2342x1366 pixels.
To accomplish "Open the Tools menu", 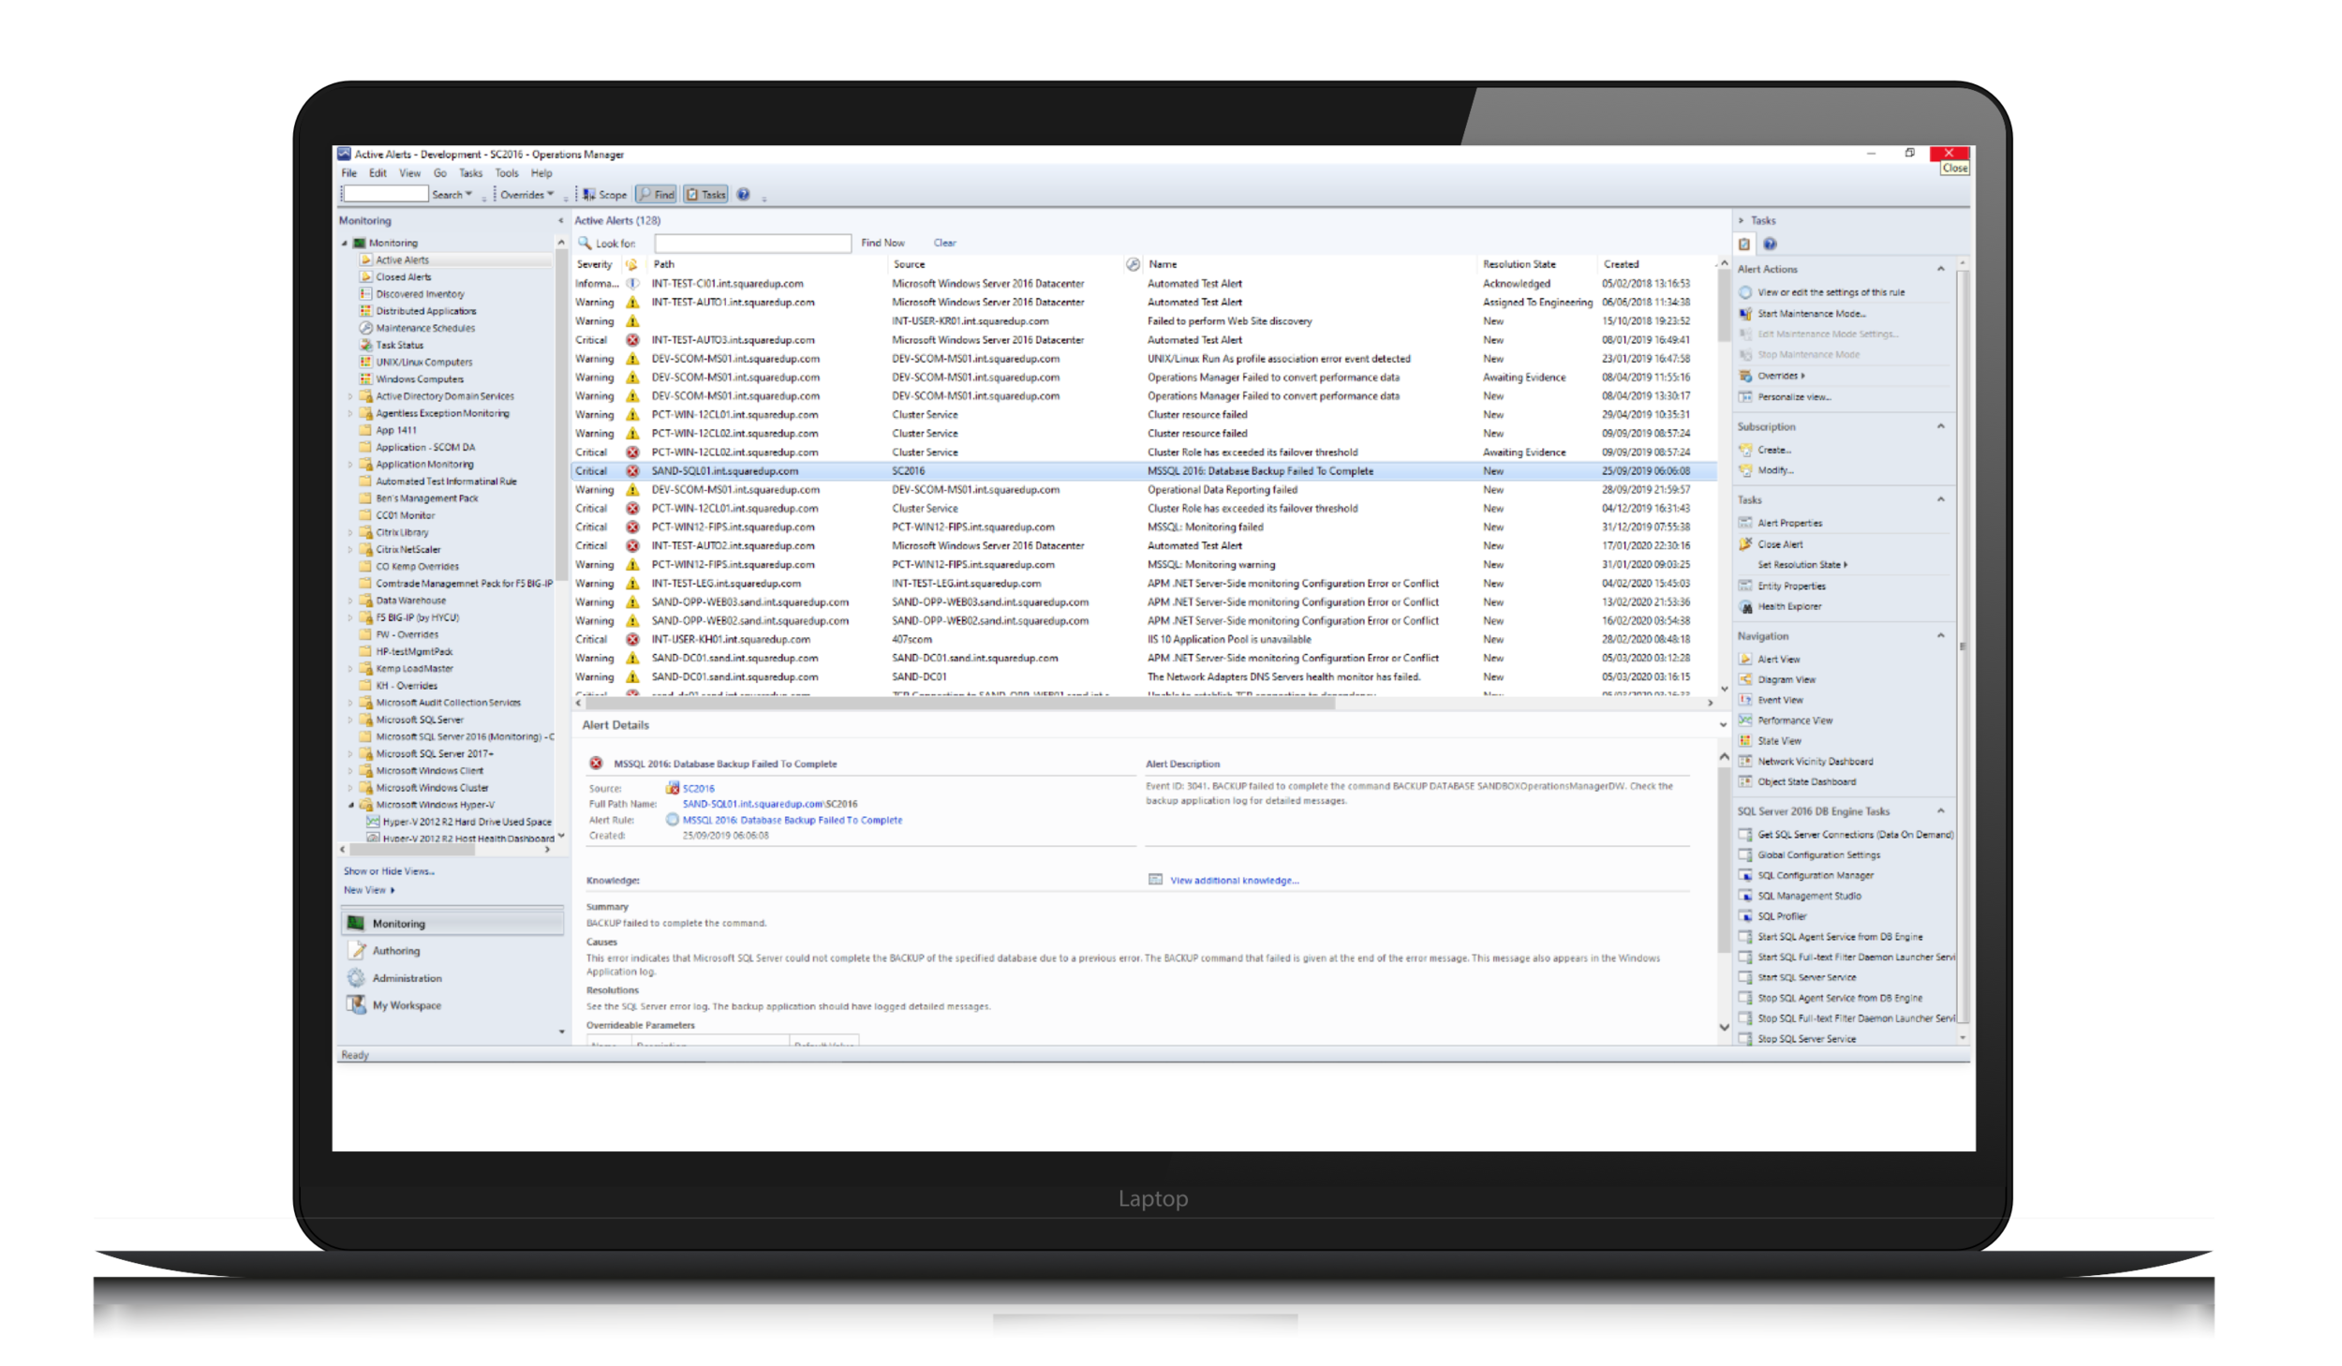I will [x=506, y=173].
